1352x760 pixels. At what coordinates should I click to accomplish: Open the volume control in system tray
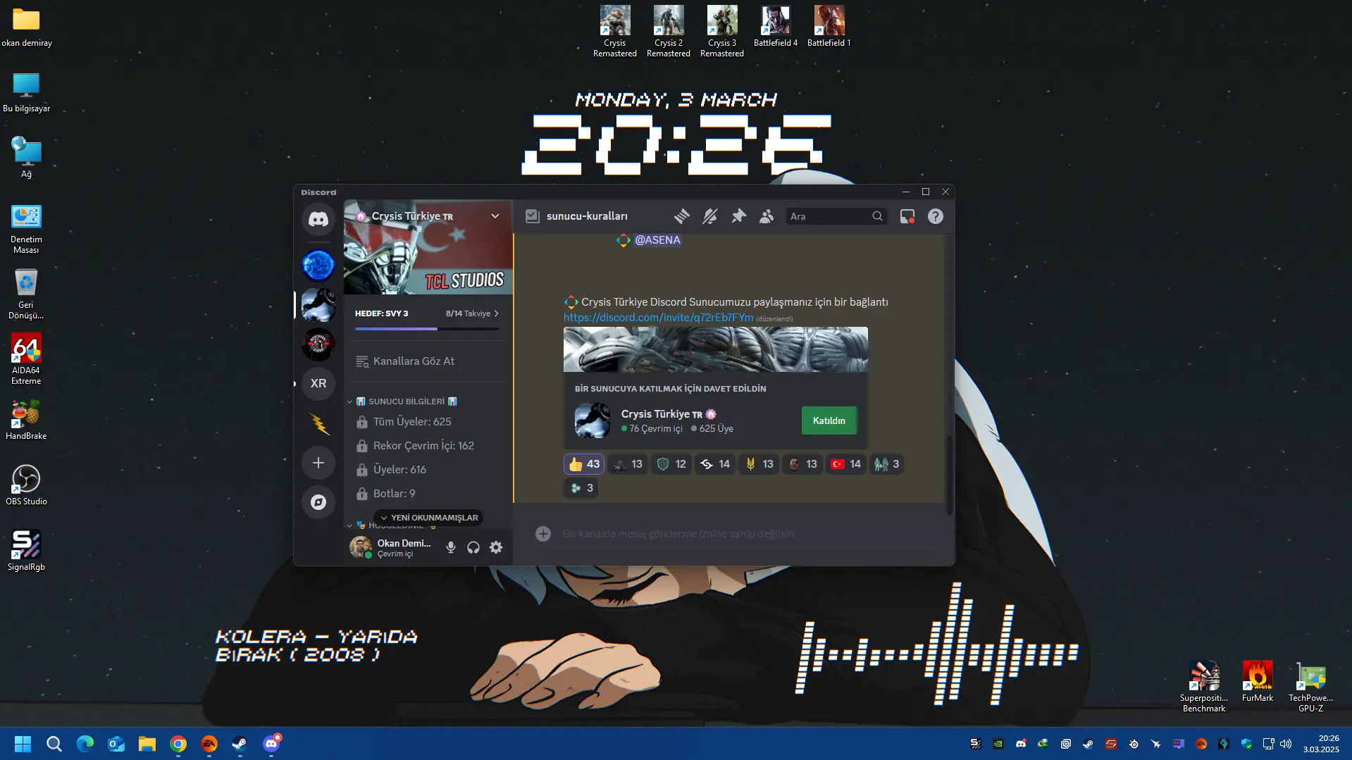click(x=1286, y=744)
